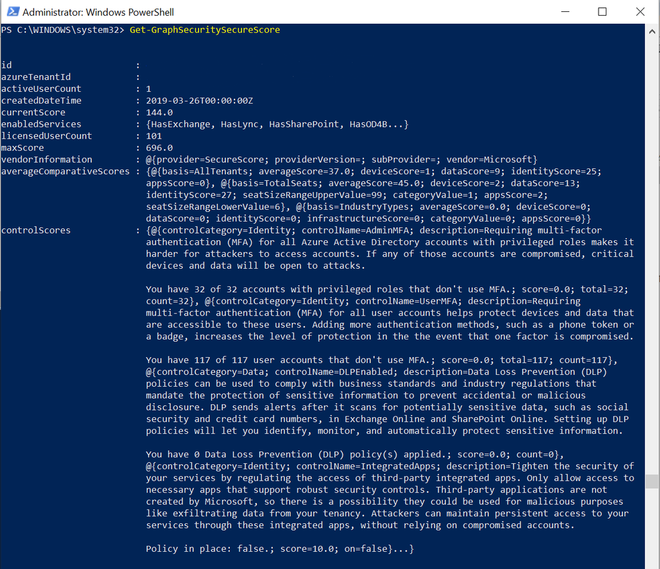Click the PowerShell icon in title bar
Image resolution: width=660 pixels, height=569 pixels.
pos(13,12)
